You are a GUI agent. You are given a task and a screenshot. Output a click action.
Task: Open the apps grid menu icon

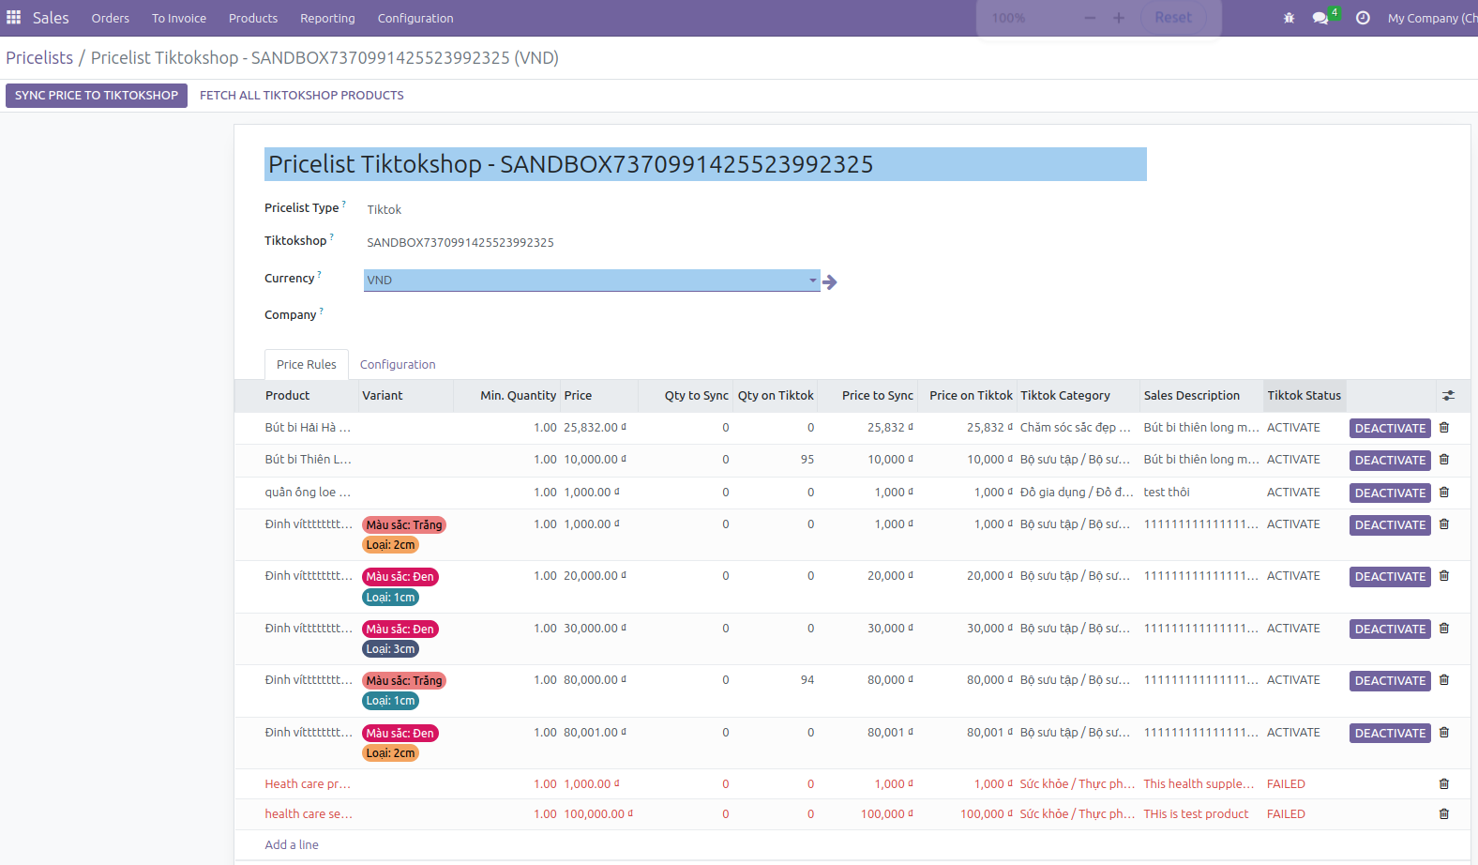pos(13,18)
